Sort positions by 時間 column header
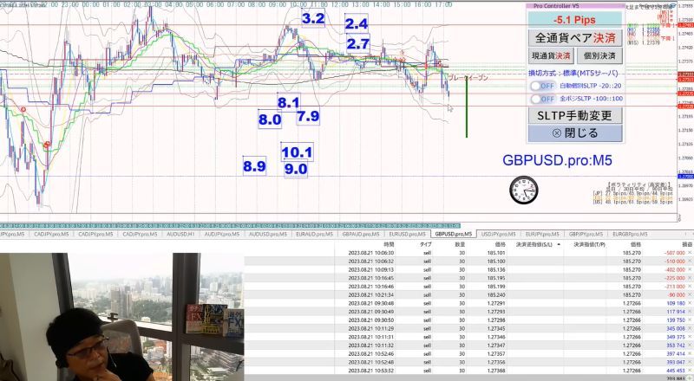Viewport: 694px width, 381px height. (389, 244)
